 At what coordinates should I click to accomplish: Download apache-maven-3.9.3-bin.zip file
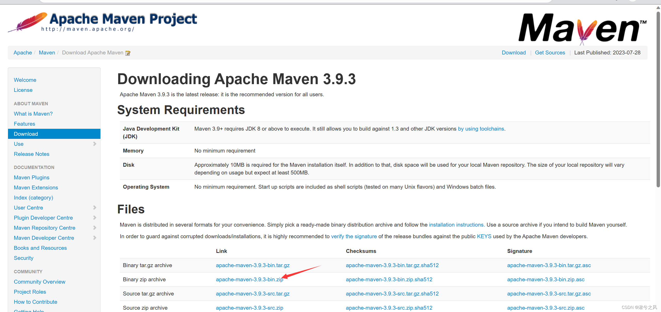(x=249, y=279)
